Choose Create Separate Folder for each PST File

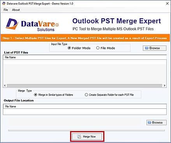109,95
